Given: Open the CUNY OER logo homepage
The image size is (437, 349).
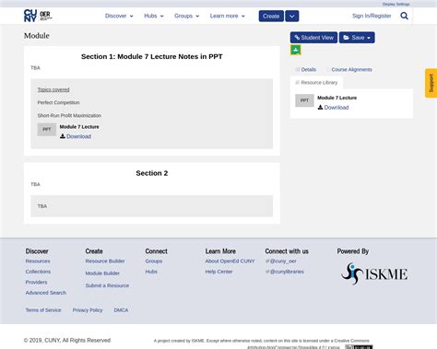Looking at the screenshot, I should tap(38, 16).
